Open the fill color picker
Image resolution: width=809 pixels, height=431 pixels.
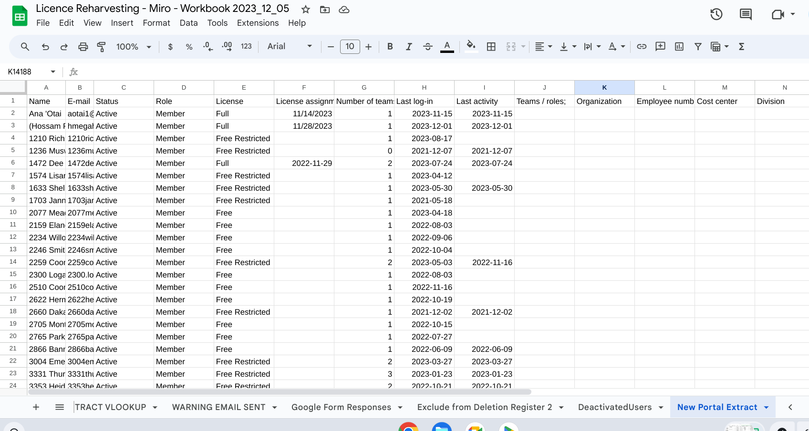pos(471,47)
